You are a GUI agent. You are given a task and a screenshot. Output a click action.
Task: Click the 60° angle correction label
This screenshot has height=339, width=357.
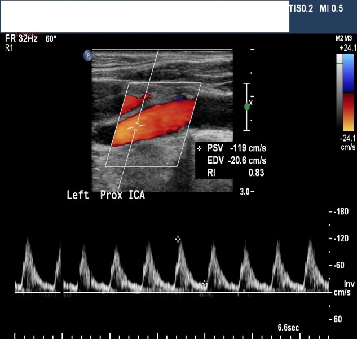tap(51, 39)
